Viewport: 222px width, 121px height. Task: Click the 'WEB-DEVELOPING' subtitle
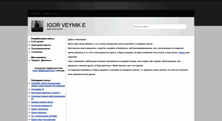(55, 29)
